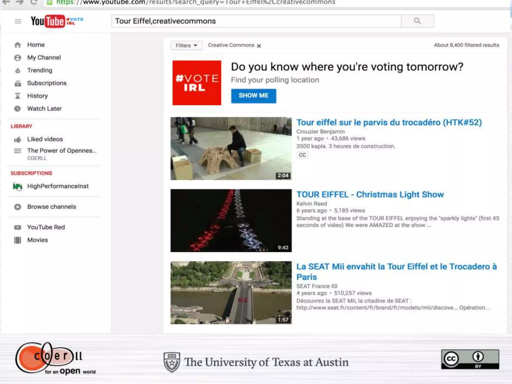Image resolution: width=512 pixels, height=384 pixels.
Task: Open the HighPerformanceInst subscription channel
Action: click(x=58, y=186)
